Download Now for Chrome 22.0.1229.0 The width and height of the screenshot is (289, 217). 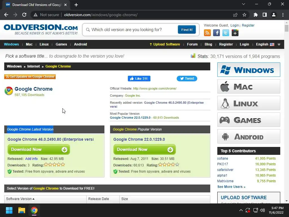144,149
